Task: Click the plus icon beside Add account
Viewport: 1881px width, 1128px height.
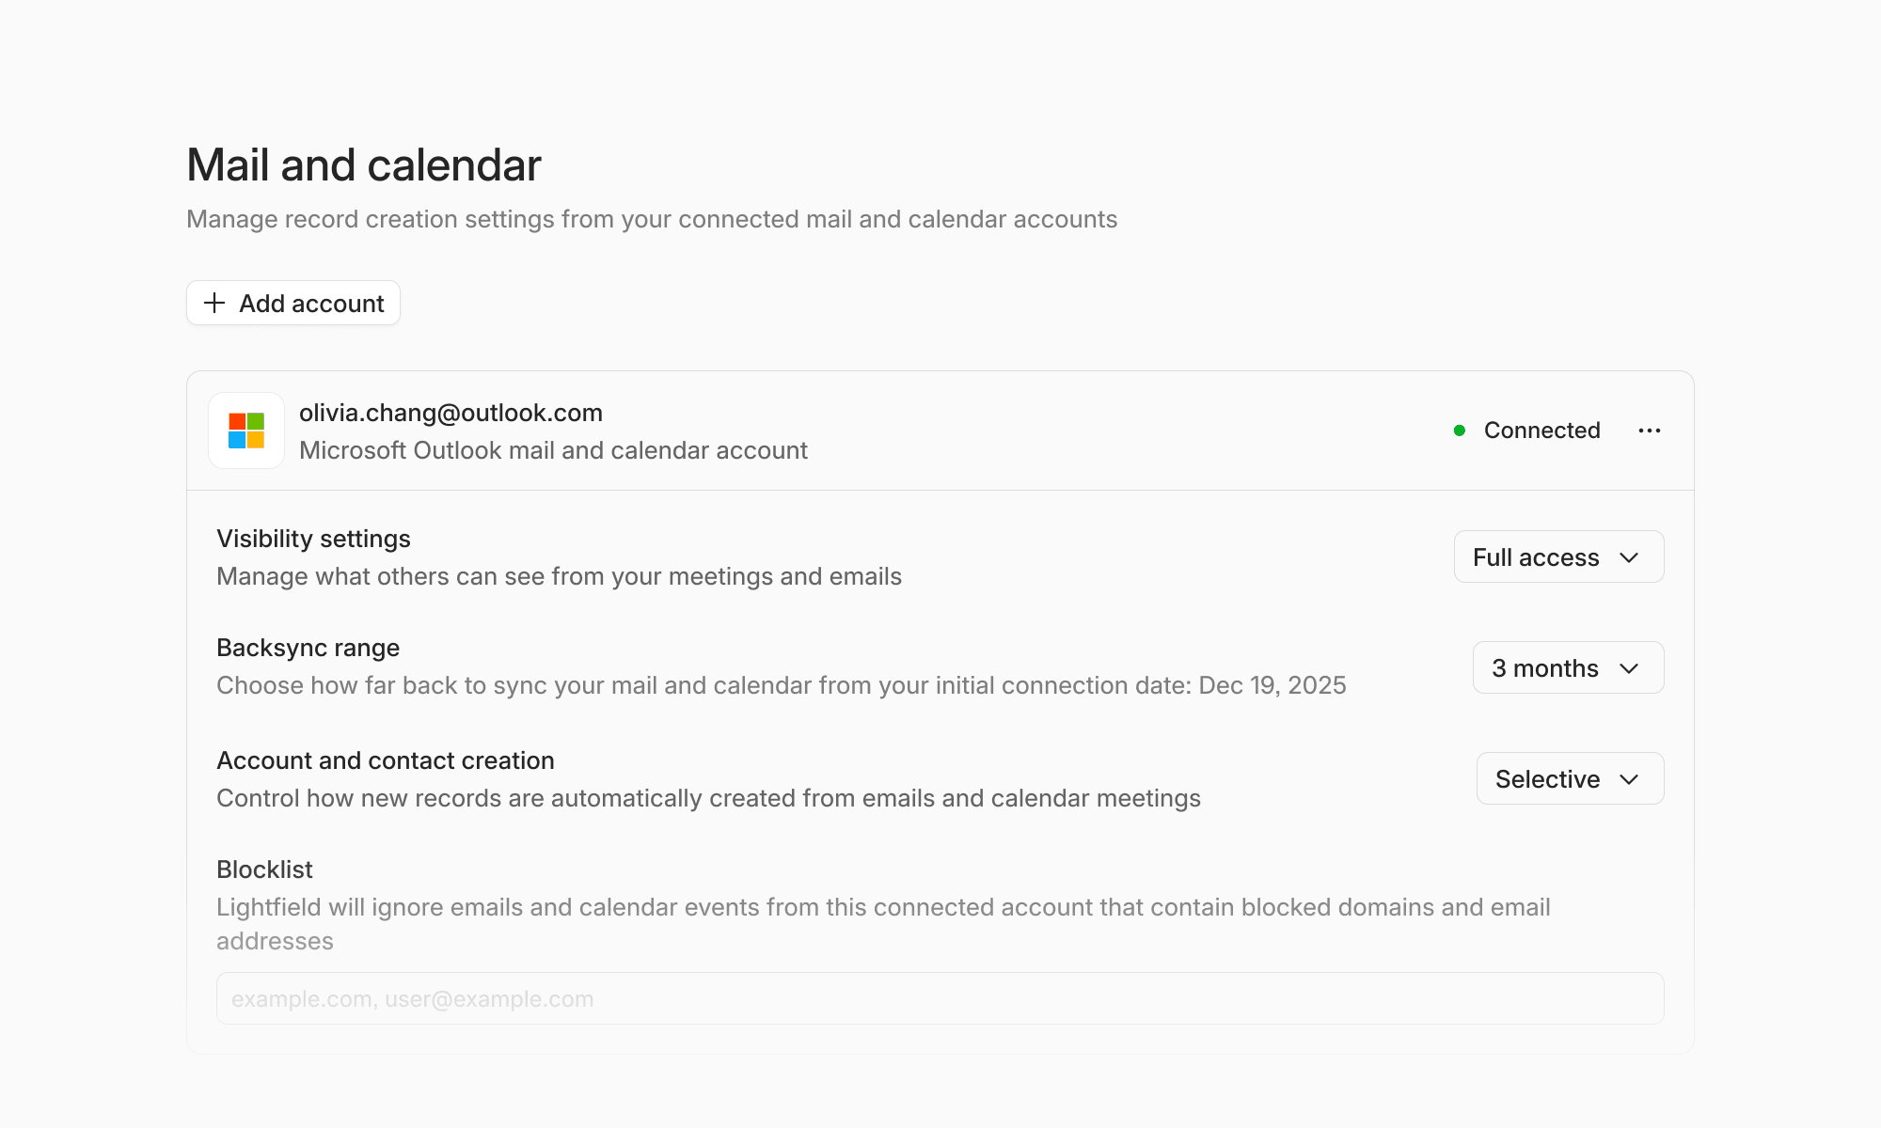Action: (214, 303)
